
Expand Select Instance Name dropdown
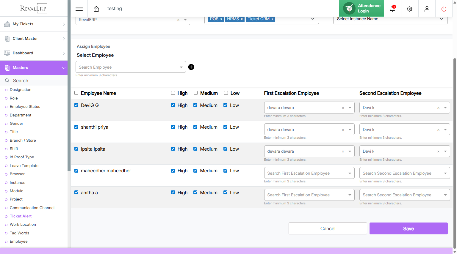[x=390, y=19]
